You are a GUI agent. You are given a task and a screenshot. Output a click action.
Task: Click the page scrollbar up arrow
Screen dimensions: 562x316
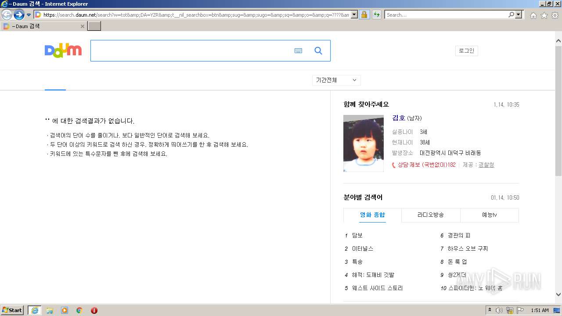pyautogui.click(x=558, y=41)
